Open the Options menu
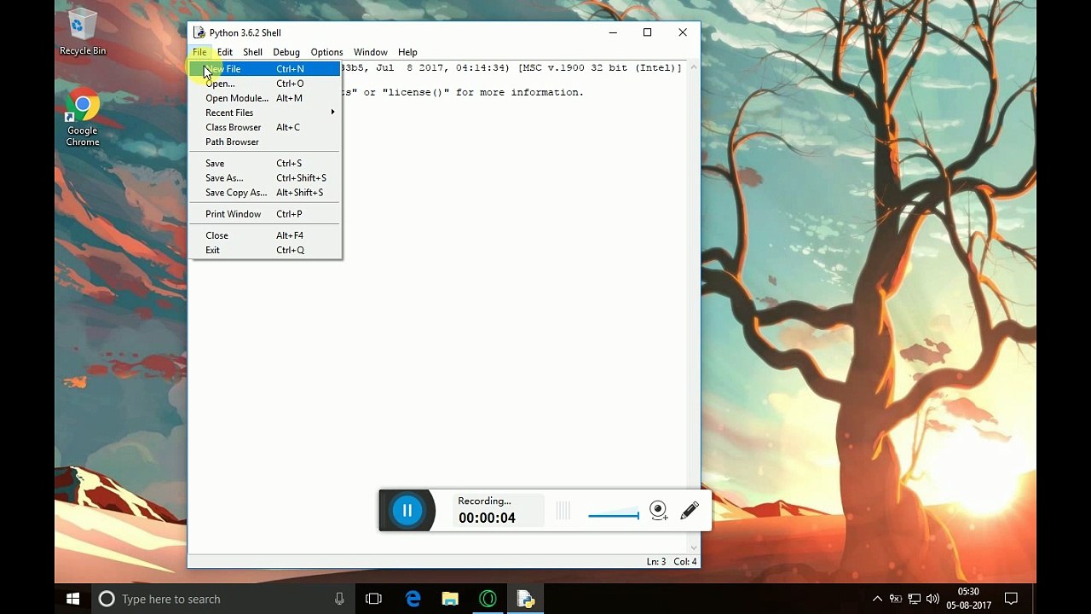Screen dimensions: 1091x614 pyautogui.click(x=326, y=52)
